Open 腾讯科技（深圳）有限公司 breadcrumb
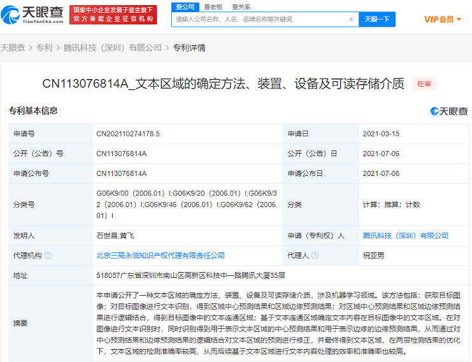This screenshot has width=472, height=362. click(x=113, y=48)
